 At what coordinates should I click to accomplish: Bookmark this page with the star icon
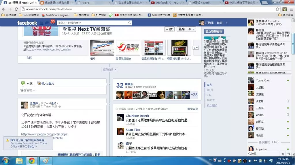click(277, 9)
